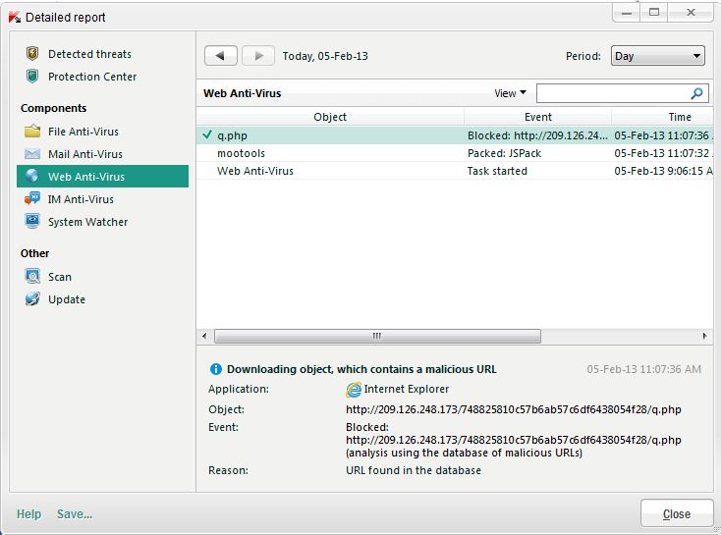
Task: Click the Mail Anti-Virus envelope icon
Action: tap(32, 154)
